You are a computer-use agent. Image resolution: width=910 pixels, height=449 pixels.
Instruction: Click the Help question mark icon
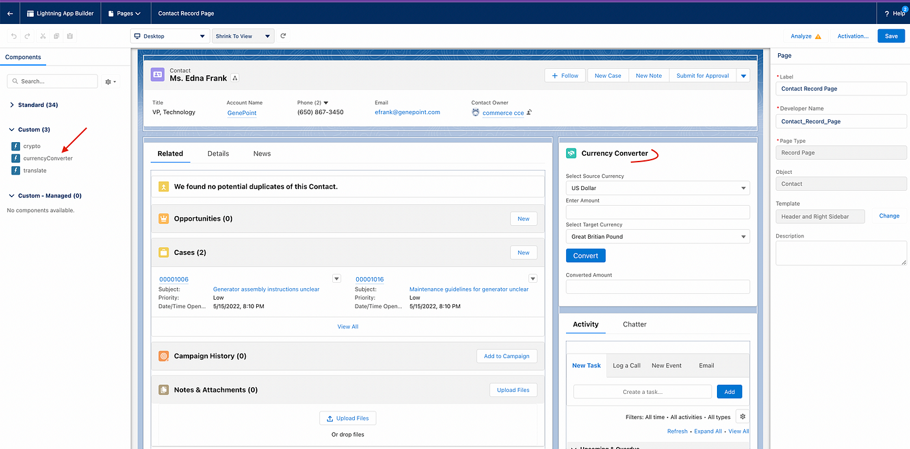(887, 14)
